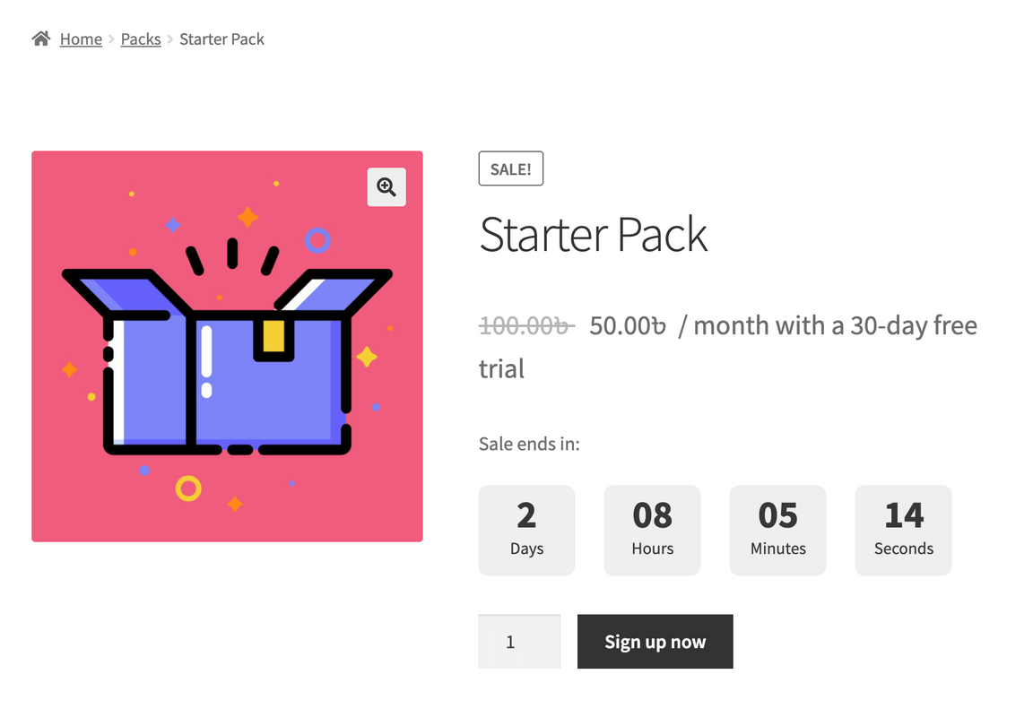Viewport: 1033px width, 717px height.
Task: Focus the quantity input field
Action: (519, 642)
